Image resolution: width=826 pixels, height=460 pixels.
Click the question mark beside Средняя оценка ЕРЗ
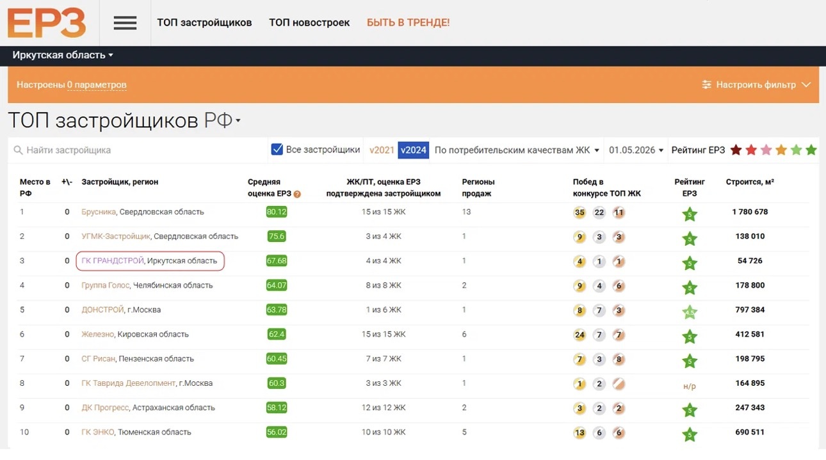(x=297, y=194)
